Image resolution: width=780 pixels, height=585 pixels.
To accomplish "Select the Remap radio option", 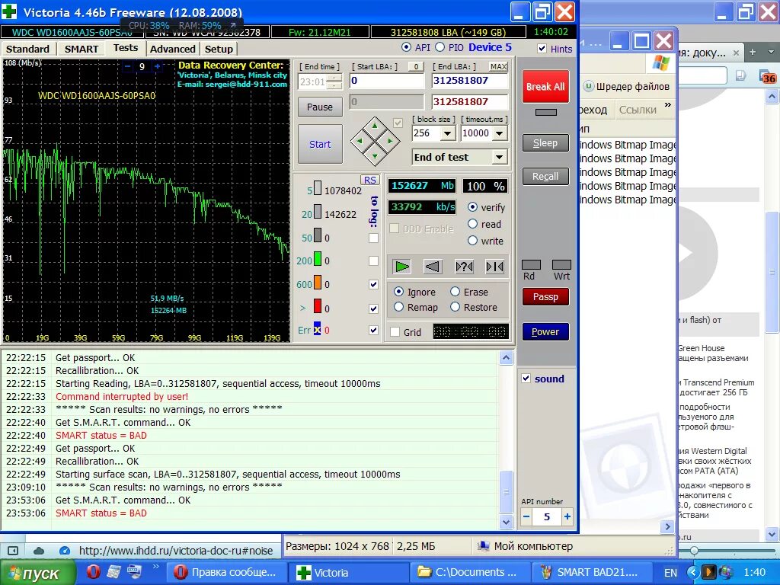I will (398, 307).
